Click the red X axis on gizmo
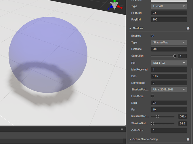This screenshot has height=144, width=193. tap(119, 7)
